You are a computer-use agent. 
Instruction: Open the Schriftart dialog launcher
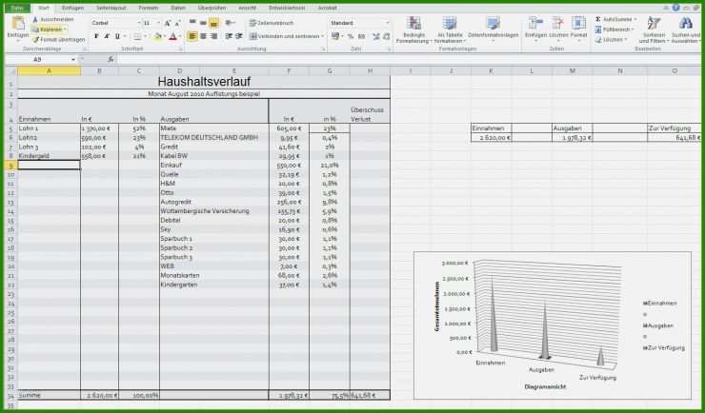[x=181, y=49]
